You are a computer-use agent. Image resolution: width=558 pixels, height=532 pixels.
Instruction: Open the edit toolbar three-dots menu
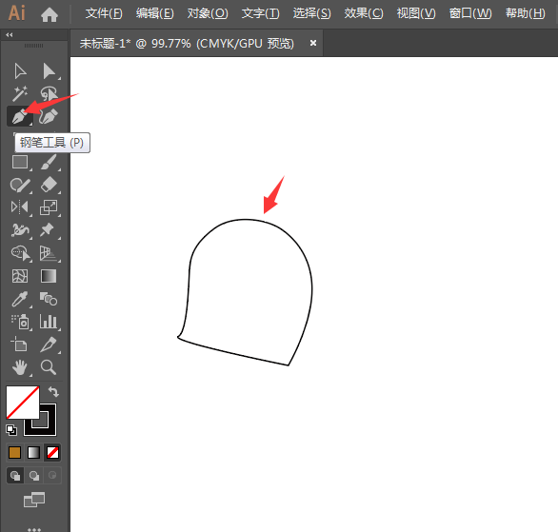(x=34, y=529)
